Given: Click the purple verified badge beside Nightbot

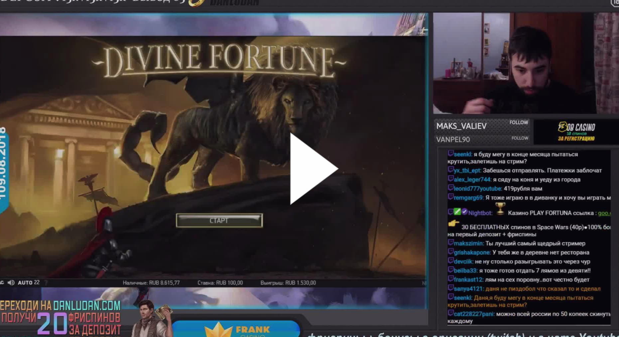Looking at the screenshot, I should (x=464, y=212).
